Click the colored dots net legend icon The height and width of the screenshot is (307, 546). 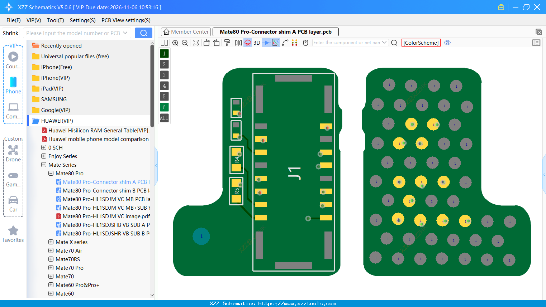tap(294, 43)
